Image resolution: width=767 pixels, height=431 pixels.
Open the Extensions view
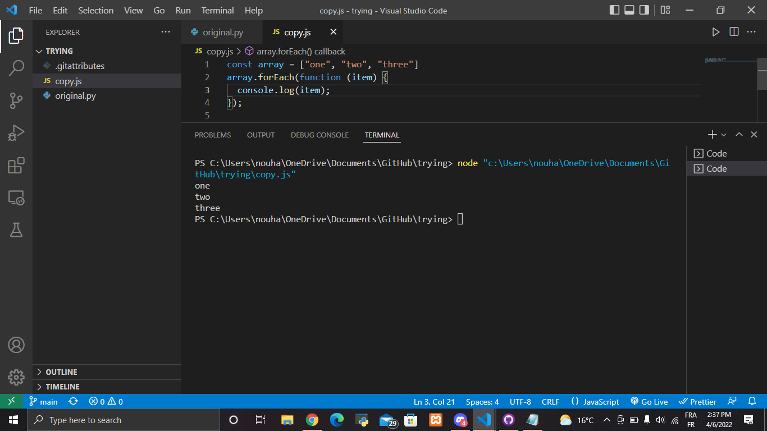(x=16, y=165)
